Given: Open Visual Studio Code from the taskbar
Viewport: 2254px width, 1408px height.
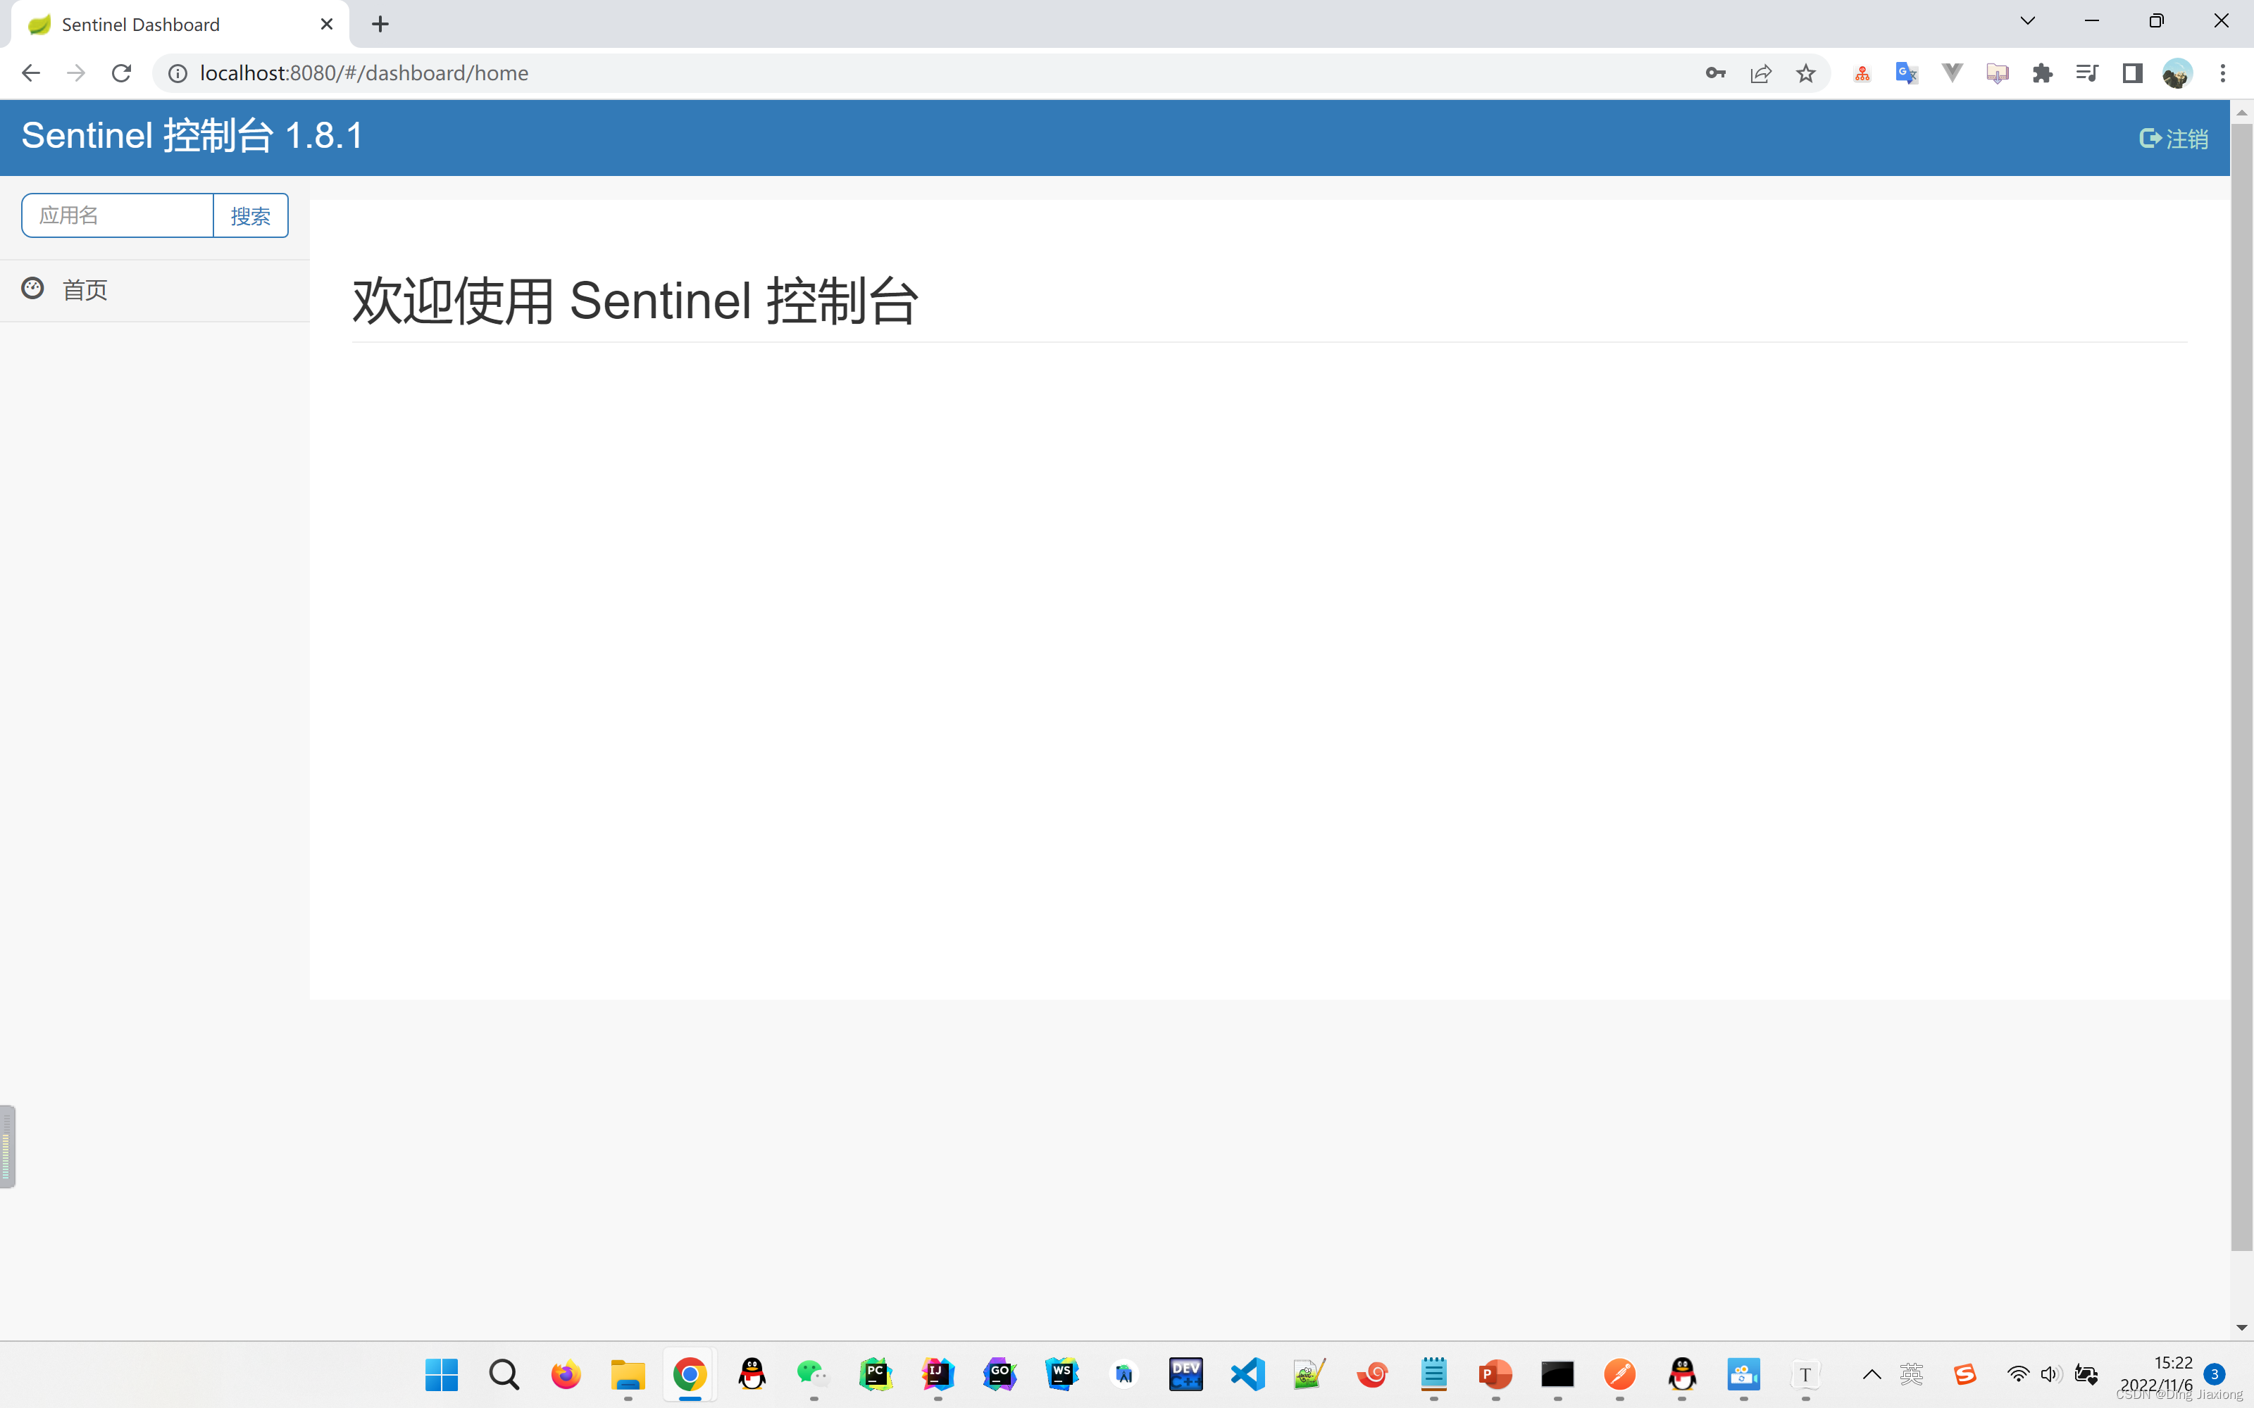Looking at the screenshot, I should [x=1248, y=1374].
